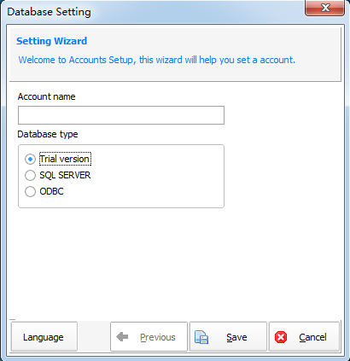Open the Language button
The image size is (350, 361).
coord(44,337)
